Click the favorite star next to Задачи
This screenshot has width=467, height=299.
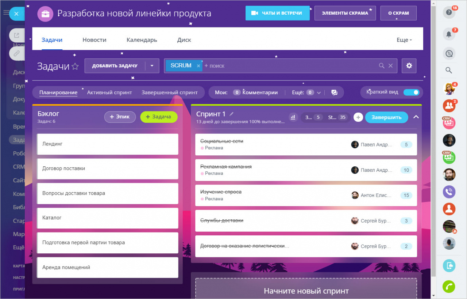[75, 66]
